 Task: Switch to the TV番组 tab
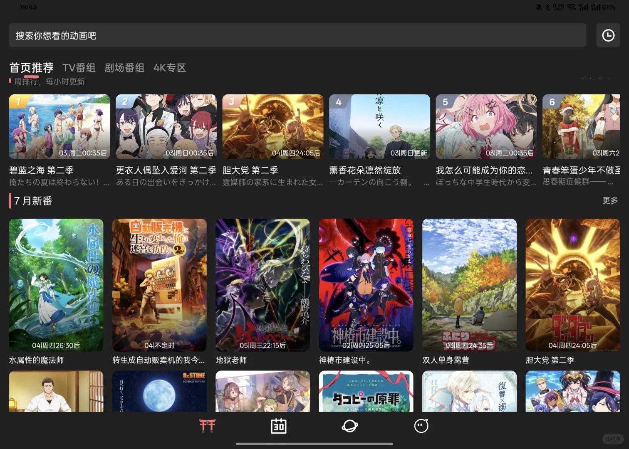[x=79, y=68]
